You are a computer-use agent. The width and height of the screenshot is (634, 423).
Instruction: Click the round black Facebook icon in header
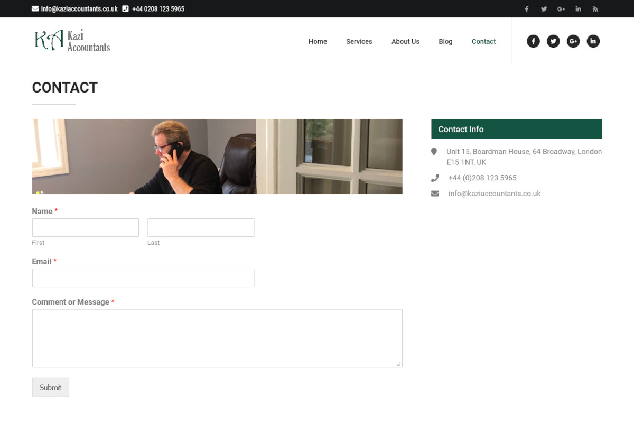533,41
